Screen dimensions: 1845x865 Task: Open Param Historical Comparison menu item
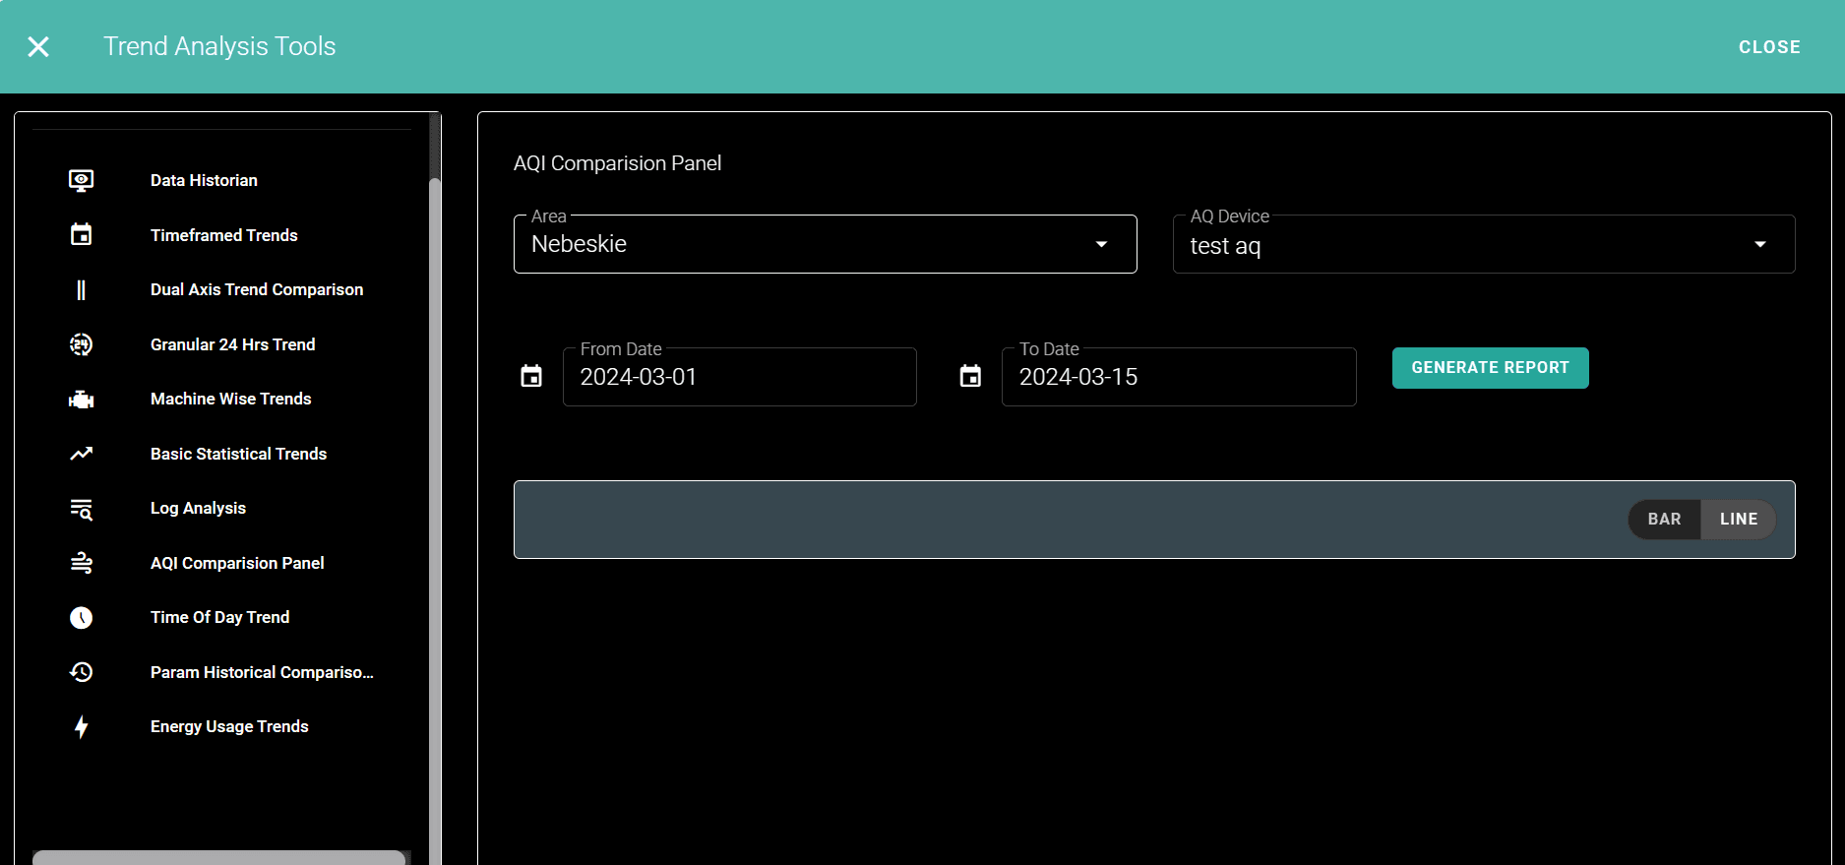262,672
